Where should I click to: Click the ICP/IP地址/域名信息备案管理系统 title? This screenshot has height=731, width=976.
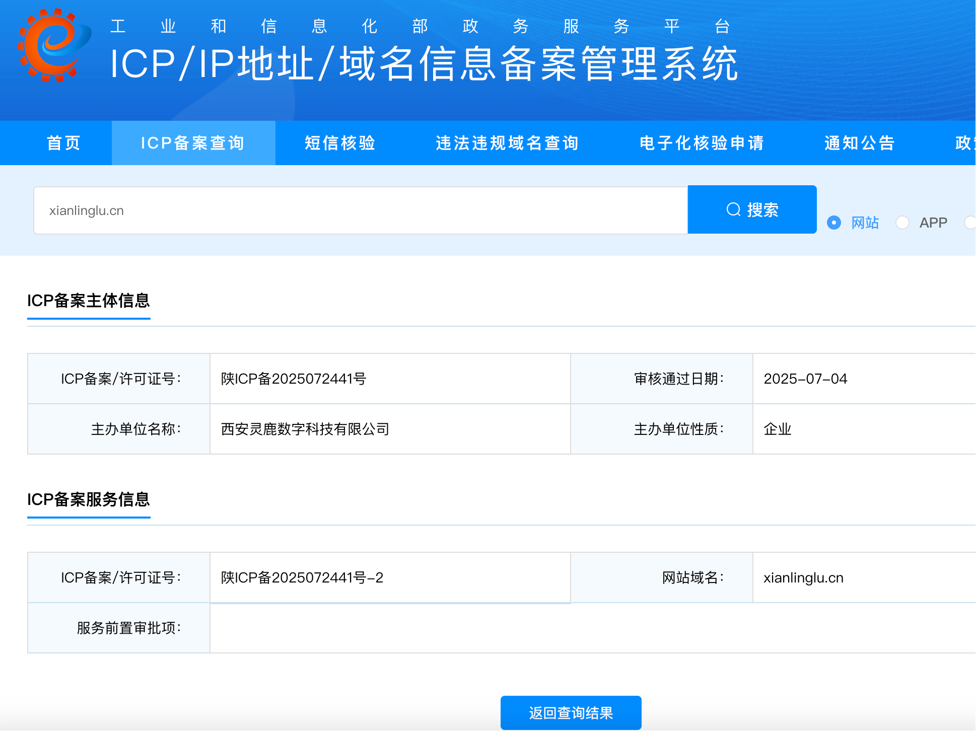point(424,64)
